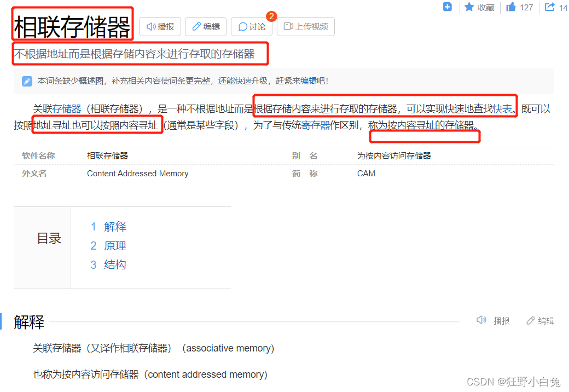
Task: Follow the 编辑 link in the banner notice
Action: click(309, 80)
